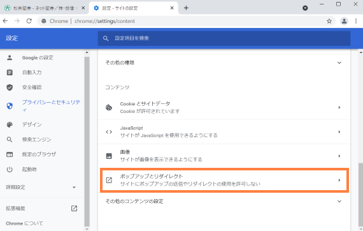Open ポップアップとリダイレクト settings
This screenshot has width=363, height=231.
click(x=224, y=180)
